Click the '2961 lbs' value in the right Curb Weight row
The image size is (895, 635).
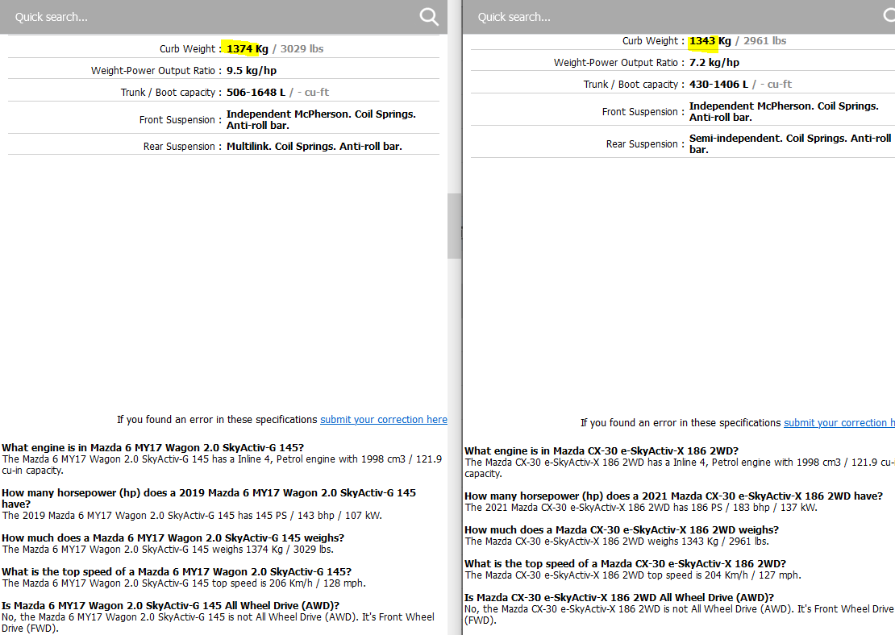coord(765,40)
